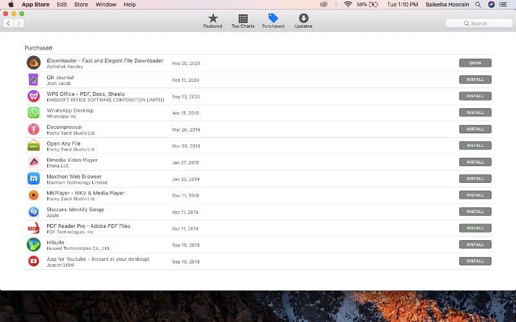This screenshot has height=322, width=516.
Task: Open the Store menu
Action: (81, 5)
